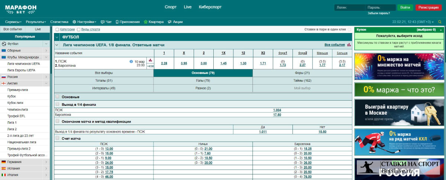Viewport: 446px width, 180px height.
Task: Open the Акции megaphone icon link
Action: (x=175, y=22)
